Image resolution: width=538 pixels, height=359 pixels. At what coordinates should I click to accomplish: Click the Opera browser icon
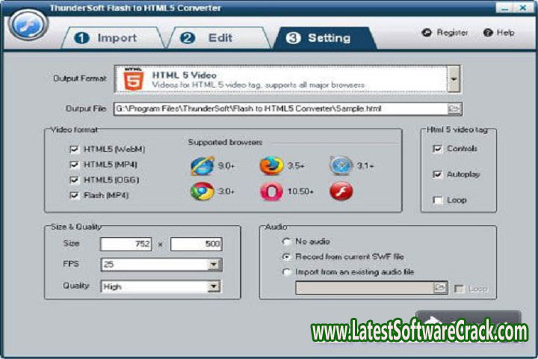[270, 191]
